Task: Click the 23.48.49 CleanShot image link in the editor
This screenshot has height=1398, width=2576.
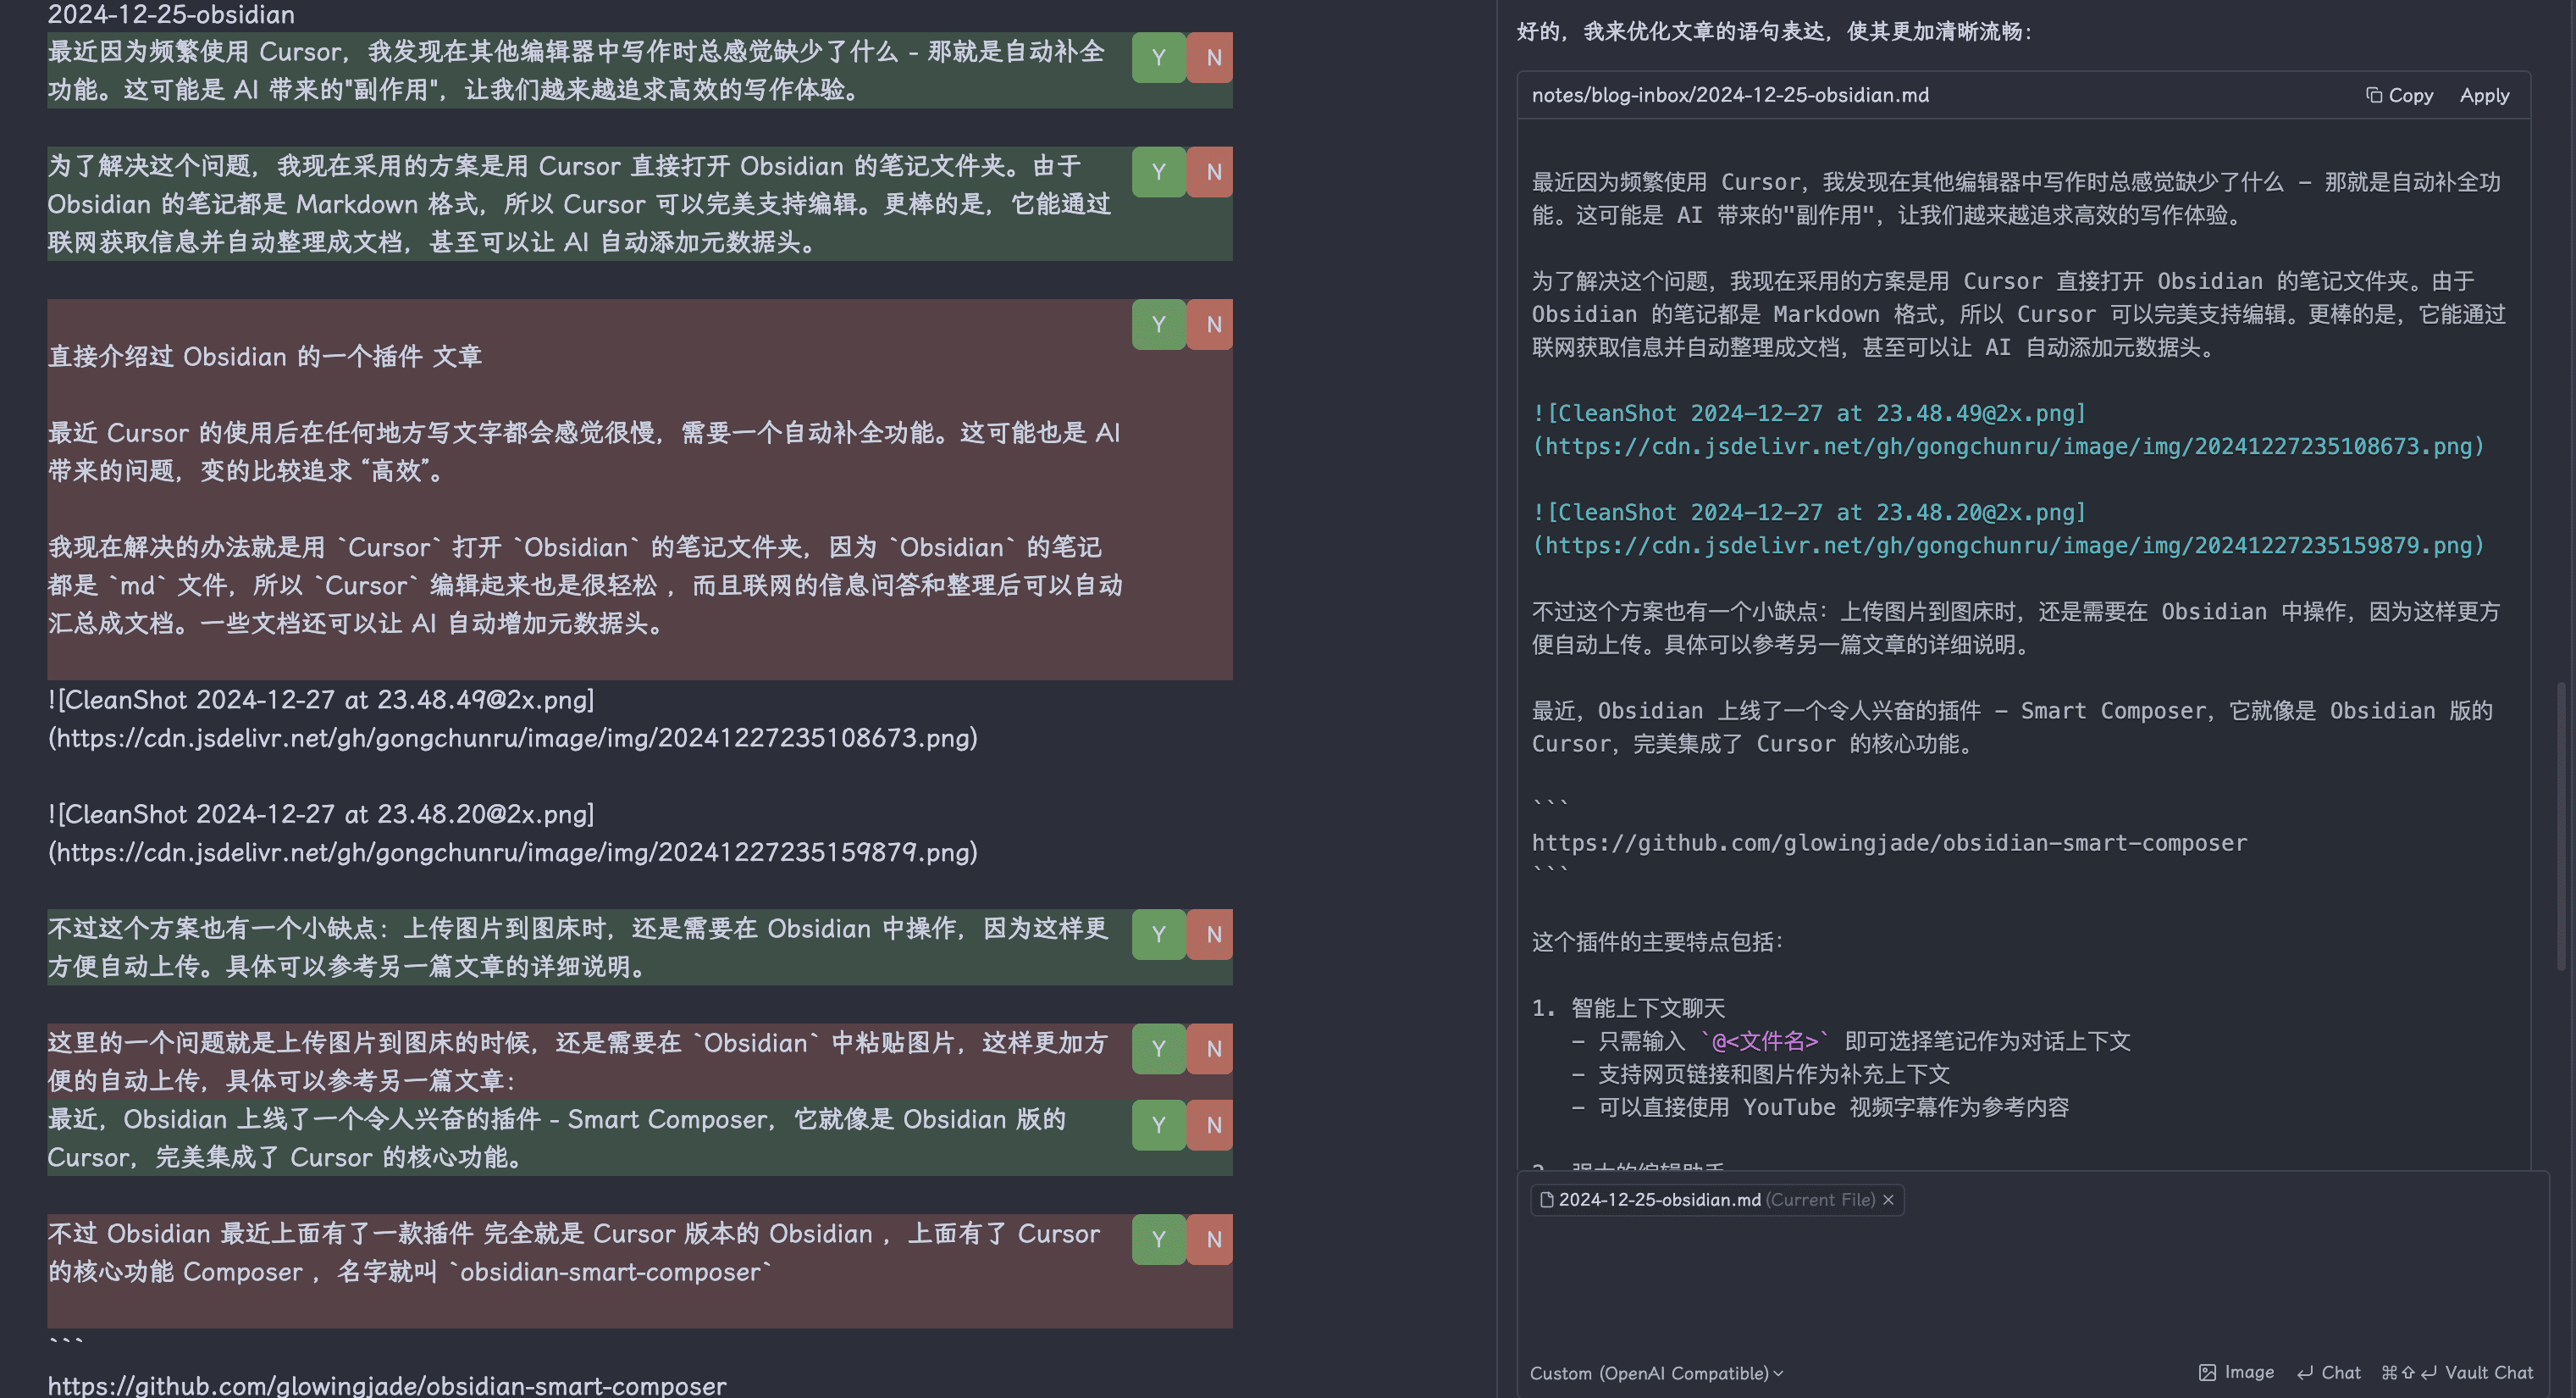Action: point(512,718)
